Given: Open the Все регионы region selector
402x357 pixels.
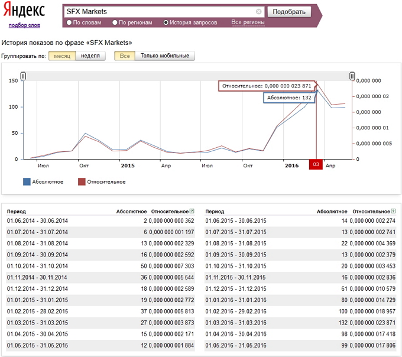Looking at the screenshot, I should [x=248, y=22].
